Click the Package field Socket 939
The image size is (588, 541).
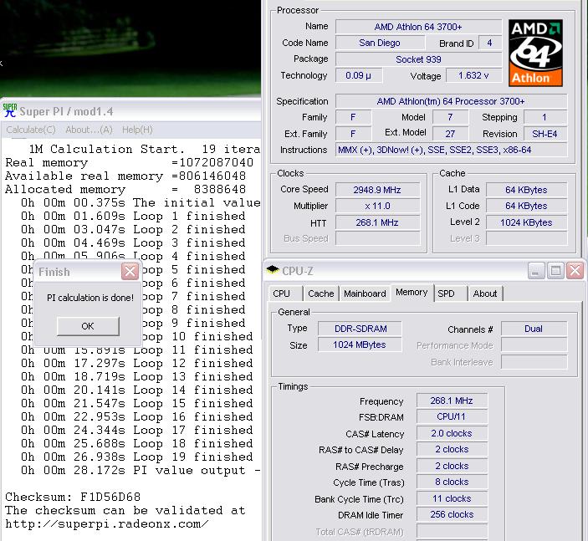[x=418, y=59]
